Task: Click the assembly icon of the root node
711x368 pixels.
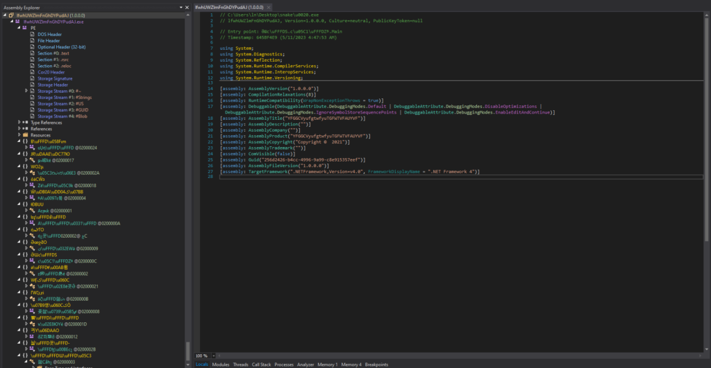Action: point(12,15)
